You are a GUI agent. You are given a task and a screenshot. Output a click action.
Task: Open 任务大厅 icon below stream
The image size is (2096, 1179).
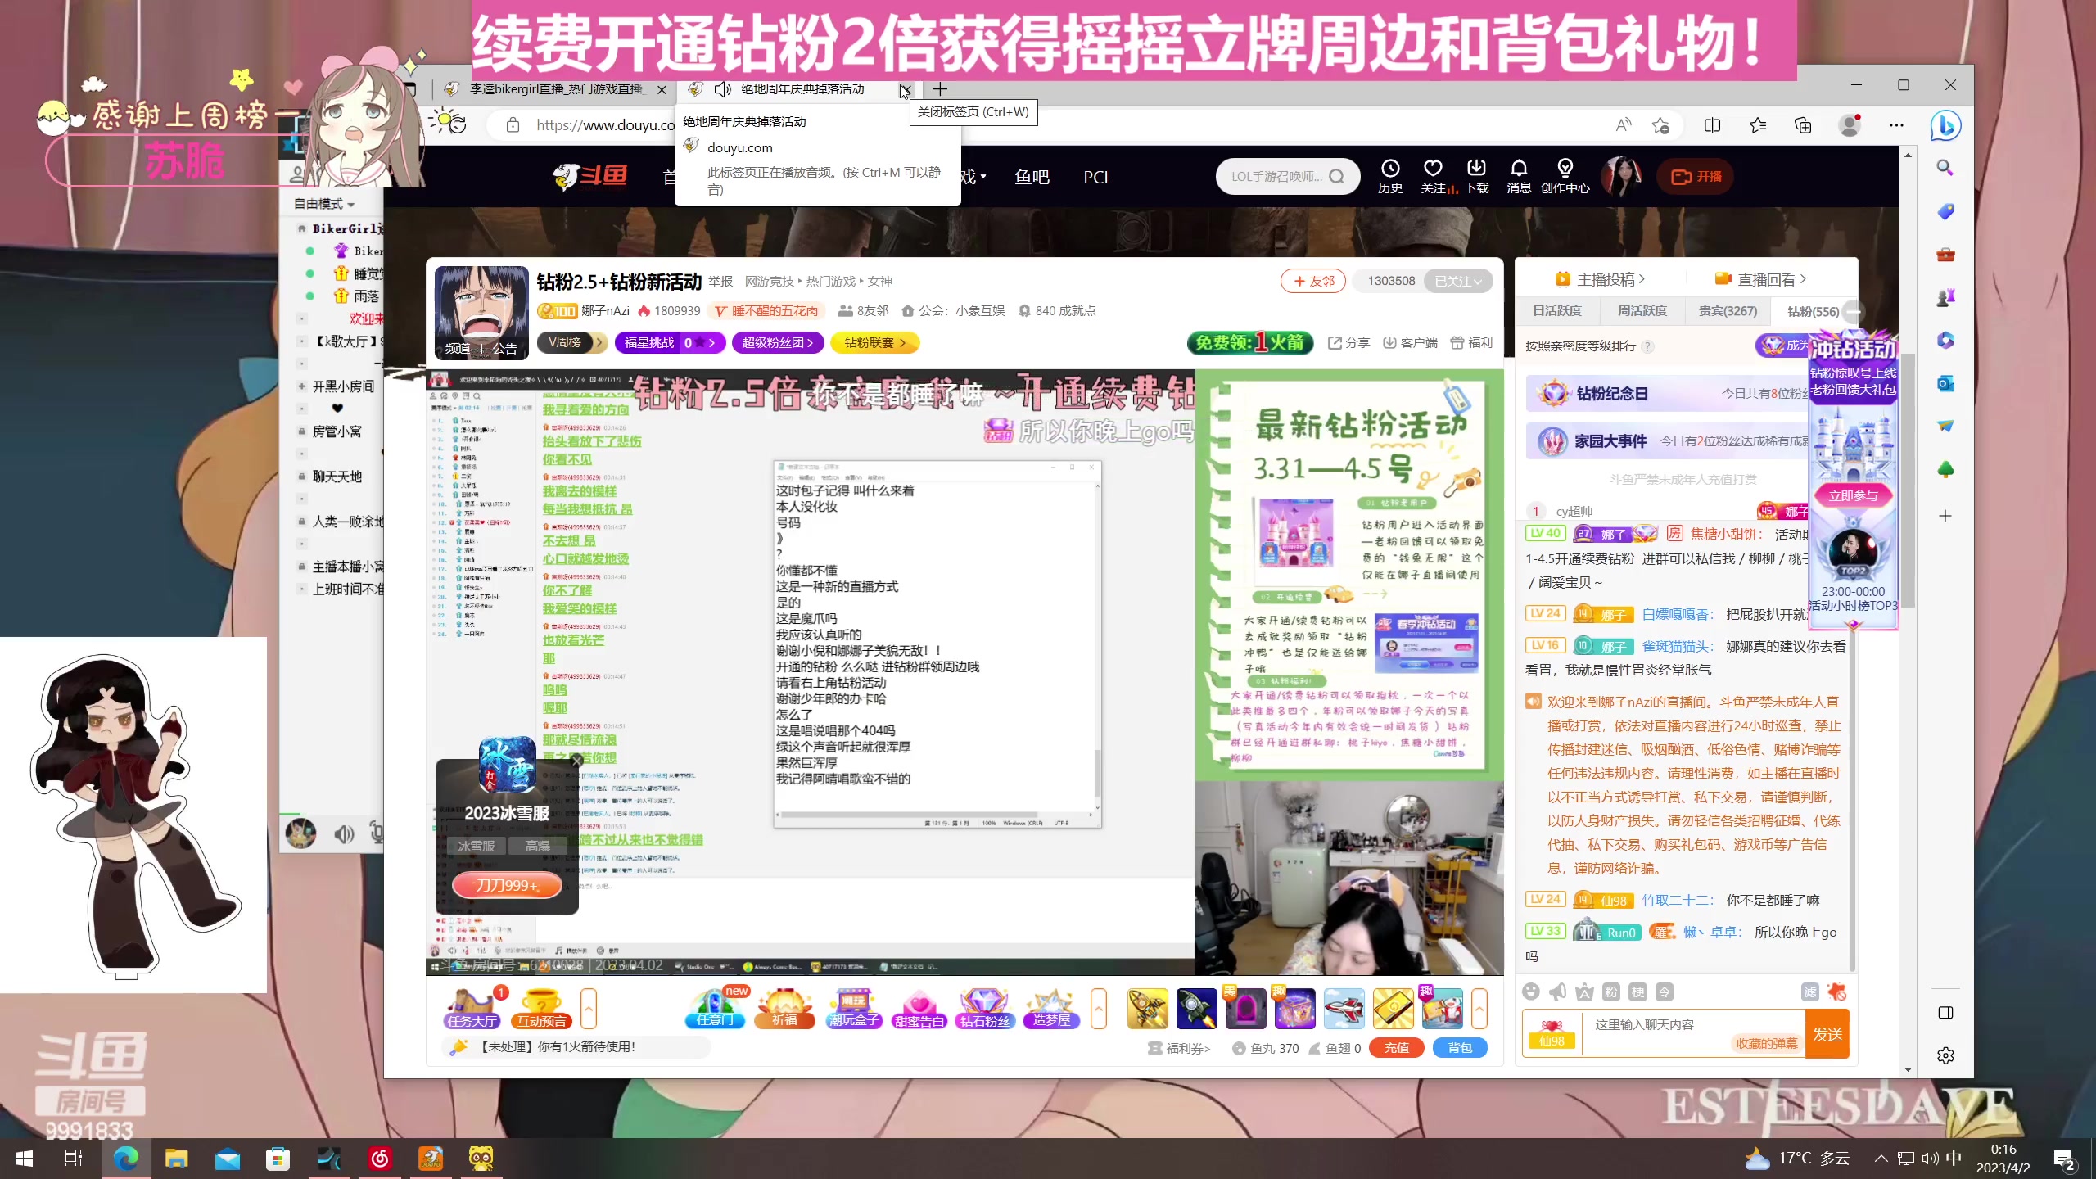(x=472, y=1008)
